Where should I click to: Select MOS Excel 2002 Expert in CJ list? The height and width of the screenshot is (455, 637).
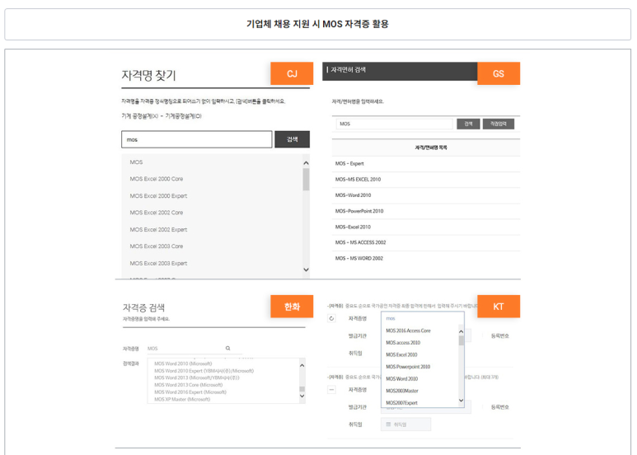[158, 229]
